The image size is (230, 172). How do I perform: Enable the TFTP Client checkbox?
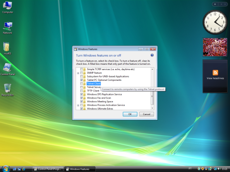[x=81, y=91]
